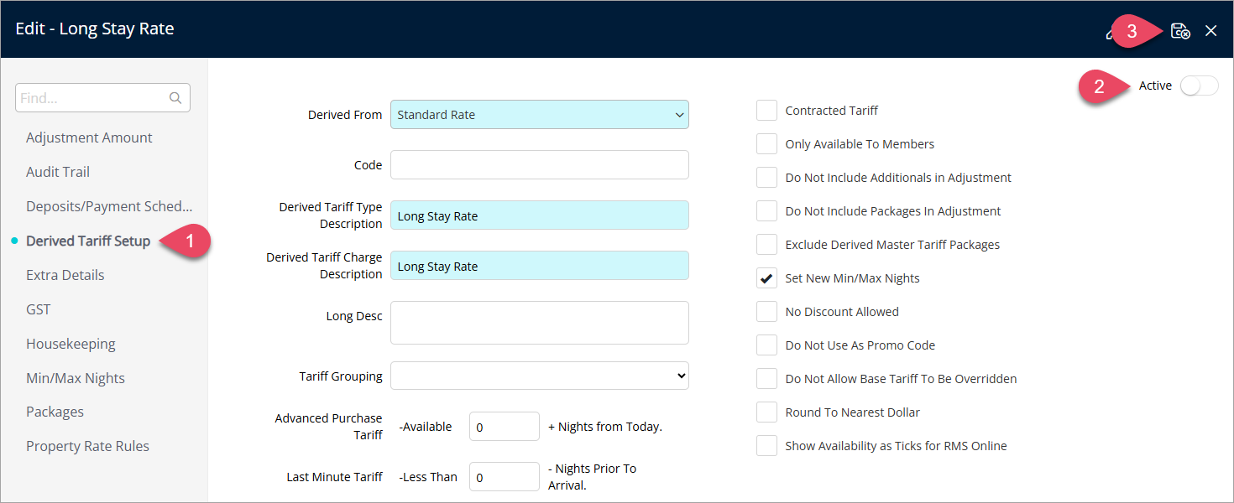Go to Min/Max Nights section

pyautogui.click(x=76, y=378)
